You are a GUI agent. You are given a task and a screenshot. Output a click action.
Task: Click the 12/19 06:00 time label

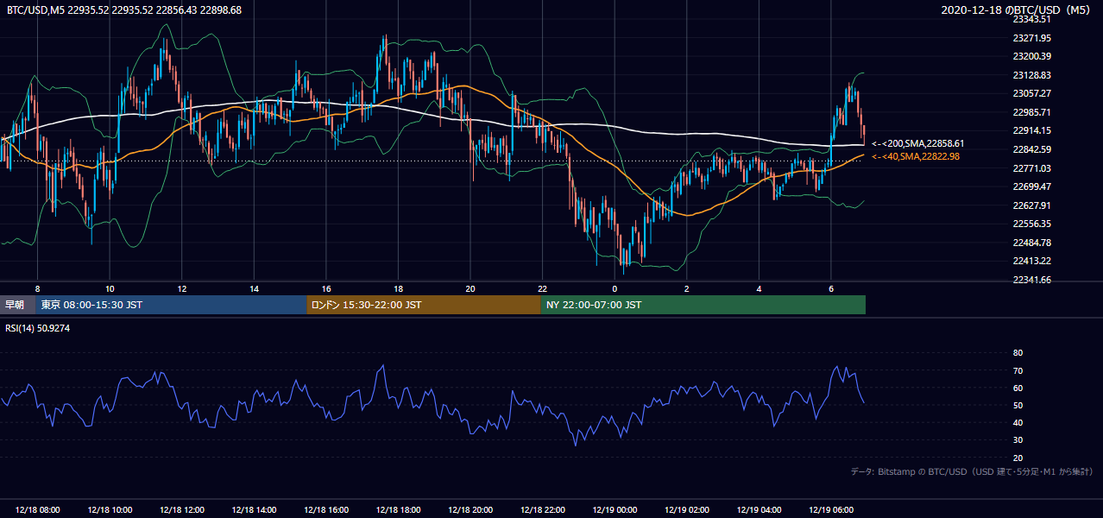[831, 510]
